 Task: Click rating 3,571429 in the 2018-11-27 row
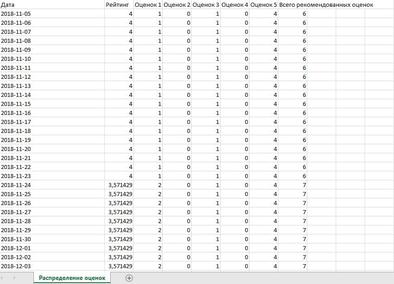tap(119, 212)
